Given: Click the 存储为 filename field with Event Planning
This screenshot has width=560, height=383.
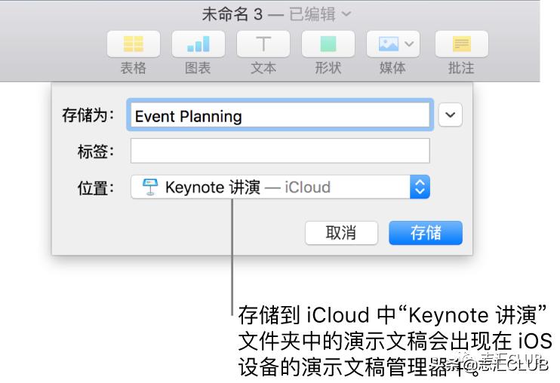Looking at the screenshot, I should click(x=280, y=115).
